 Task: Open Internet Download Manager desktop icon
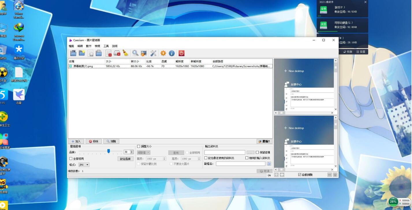[19, 32]
